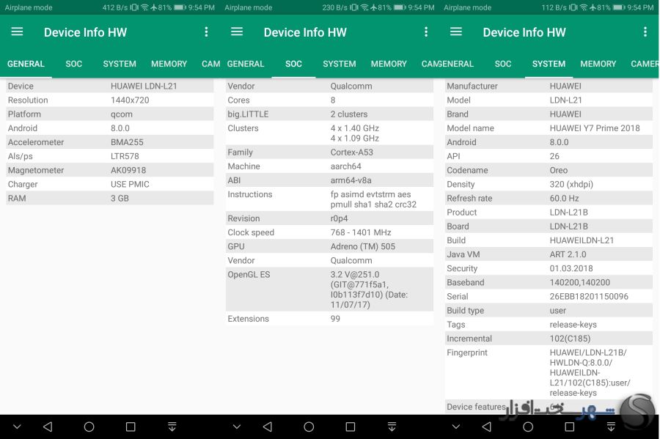Pull down notifications icon under the SOC screen
Viewport: 660px width, 439px height.
coord(392,427)
